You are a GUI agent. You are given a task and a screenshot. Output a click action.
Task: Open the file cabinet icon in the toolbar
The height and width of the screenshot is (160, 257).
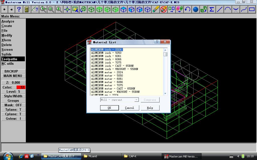tap(27, 9)
